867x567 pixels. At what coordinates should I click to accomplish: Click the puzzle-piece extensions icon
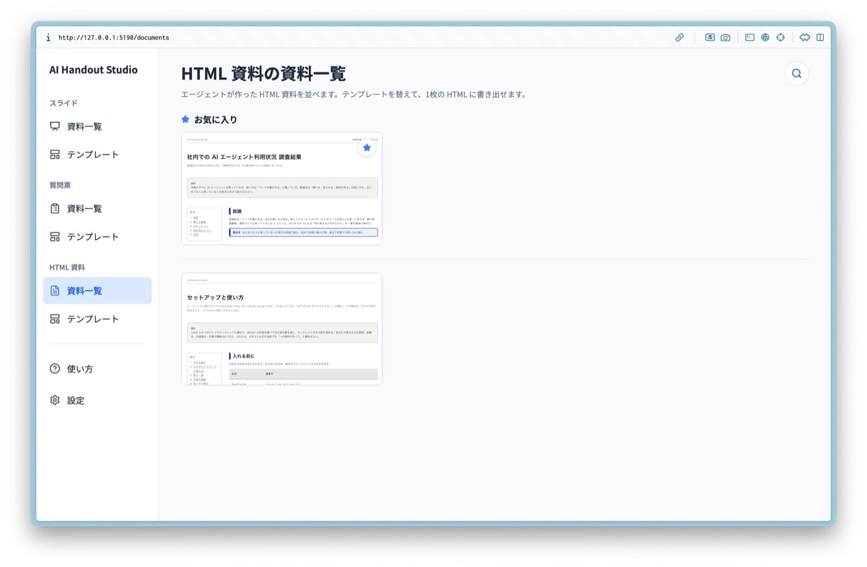pyautogui.click(x=805, y=37)
